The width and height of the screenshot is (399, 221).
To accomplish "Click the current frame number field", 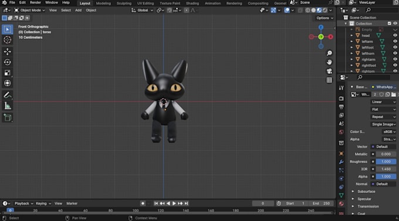I will [x=263, y=203].
